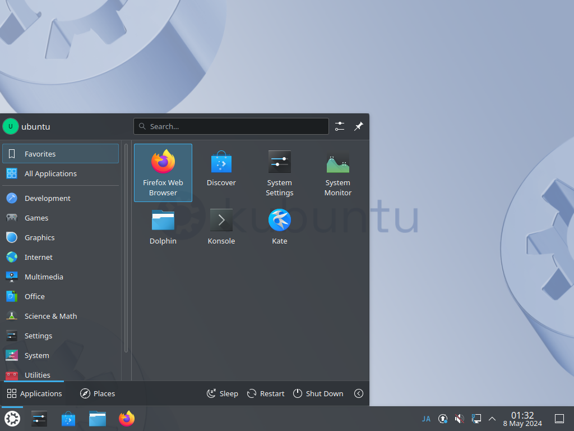Launch Firefox from the taskbar
This screenshot has height=431, width=574.
[127, 419]
